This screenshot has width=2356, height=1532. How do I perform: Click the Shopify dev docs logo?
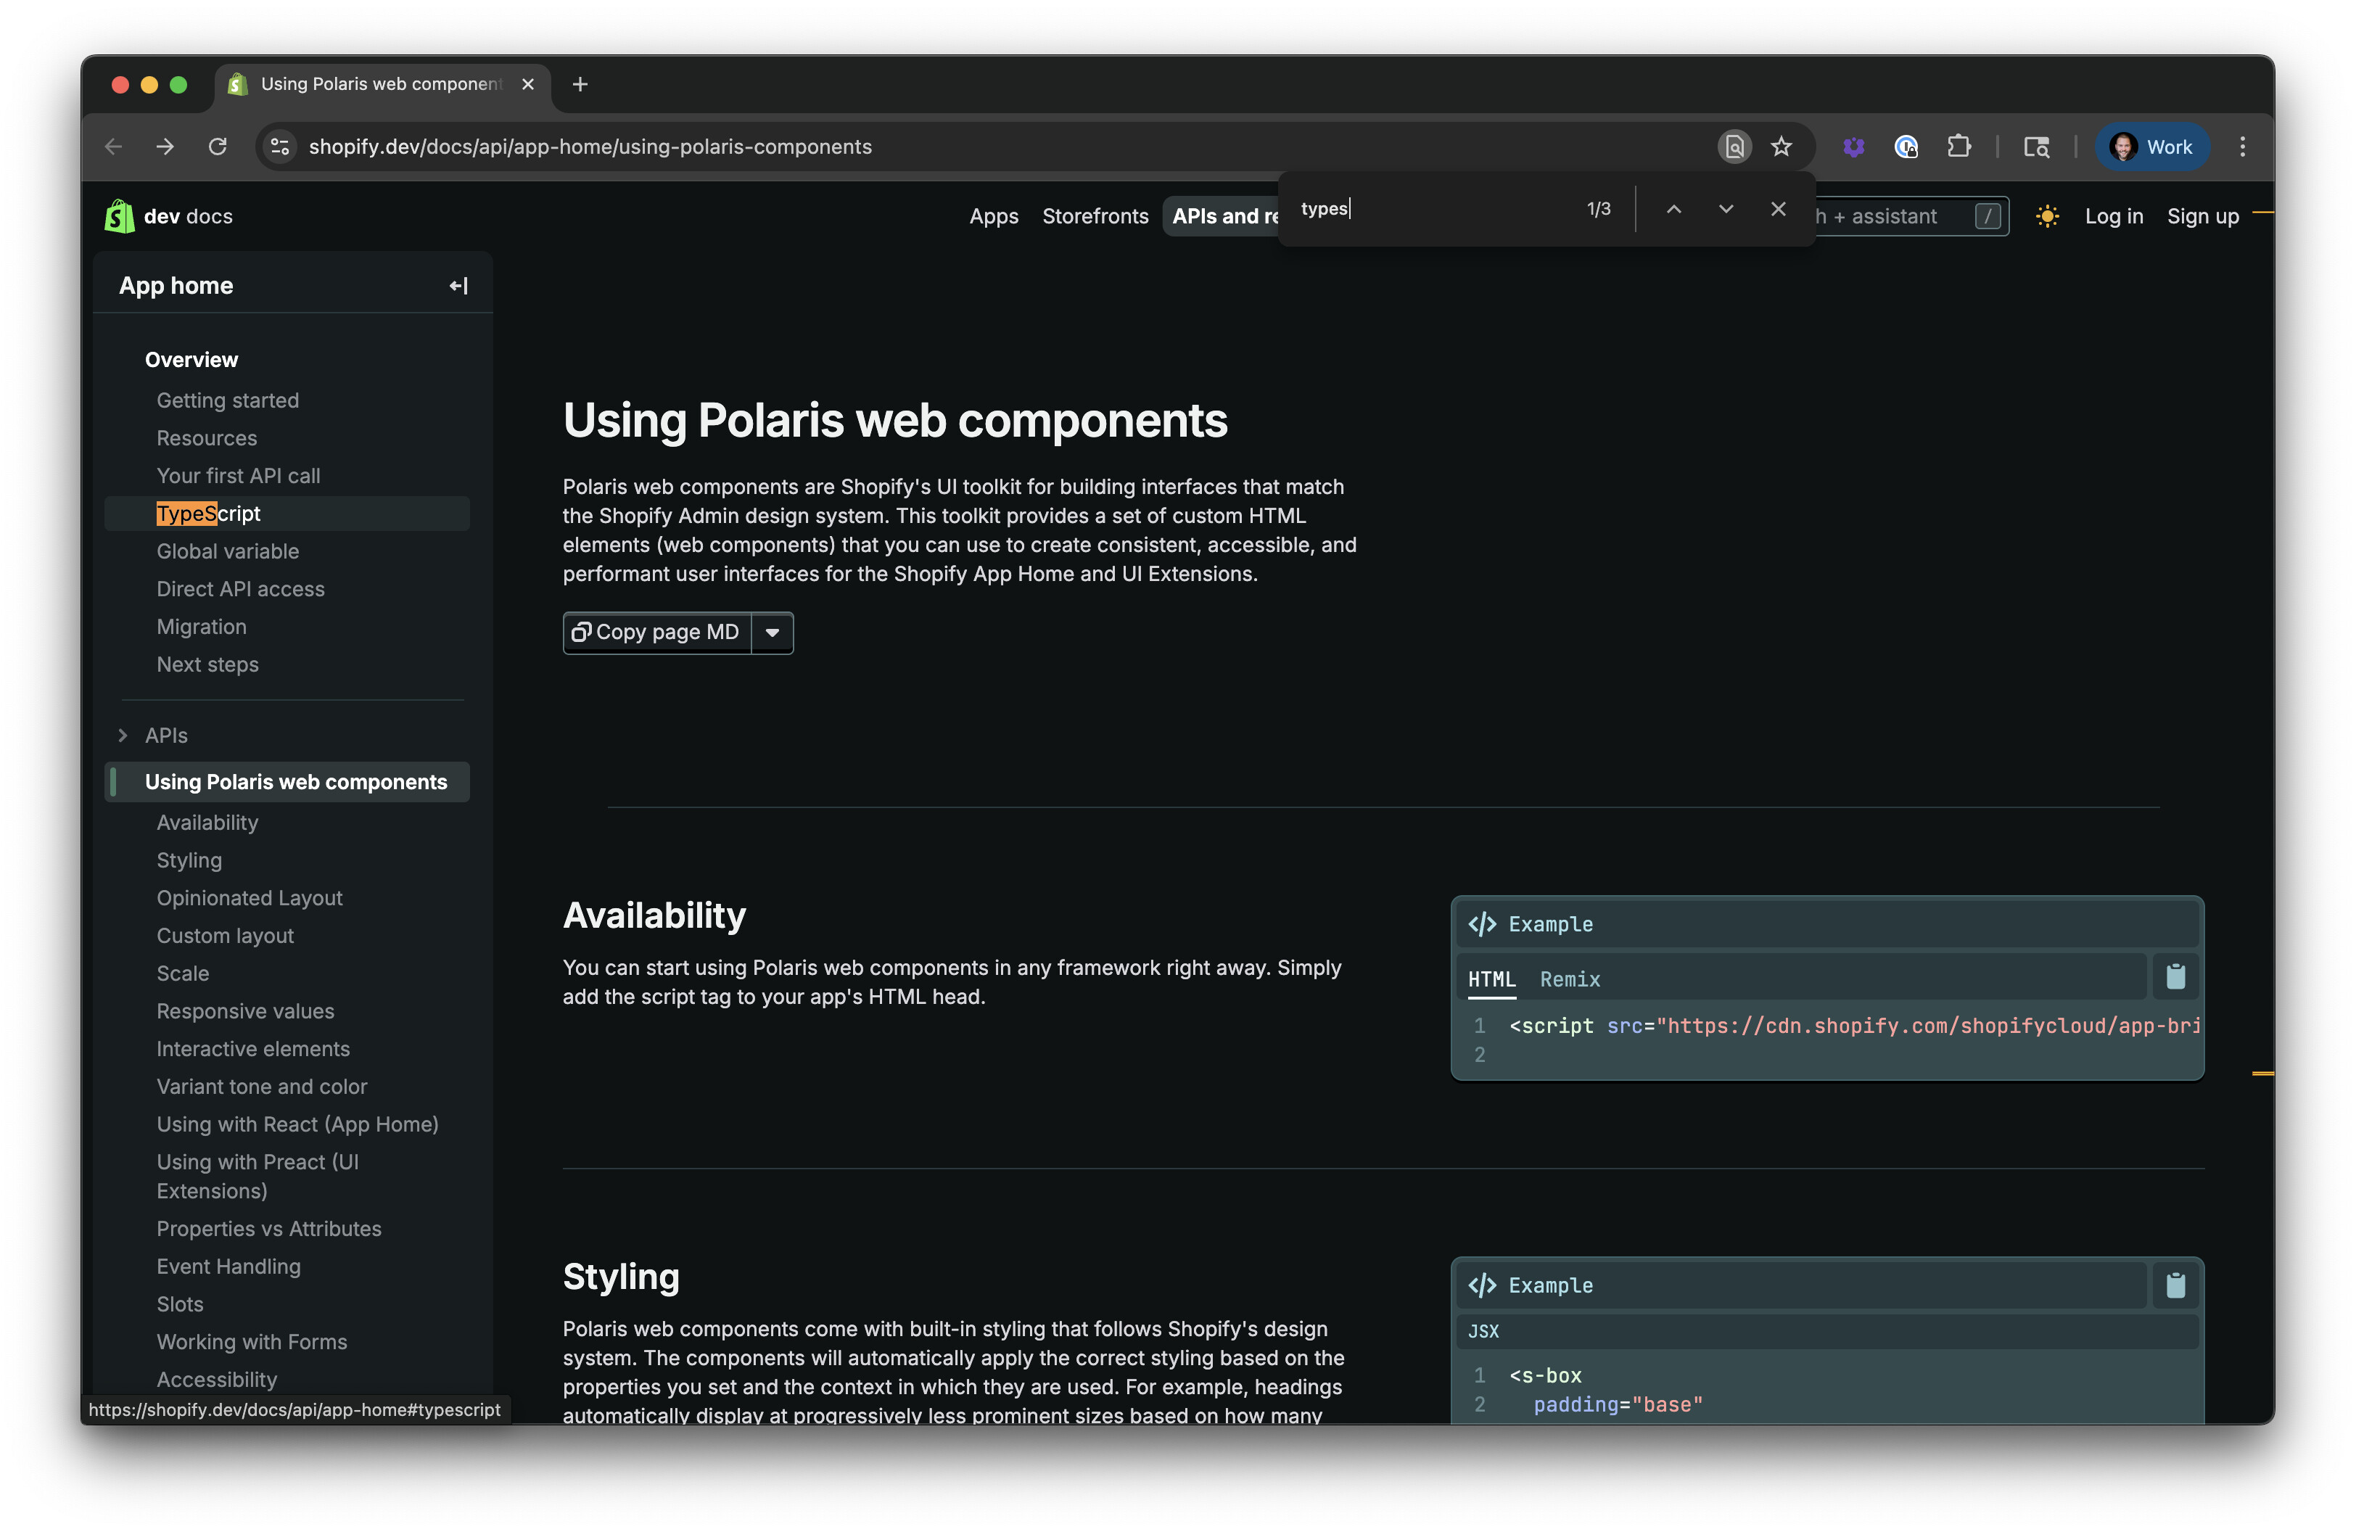168,215
